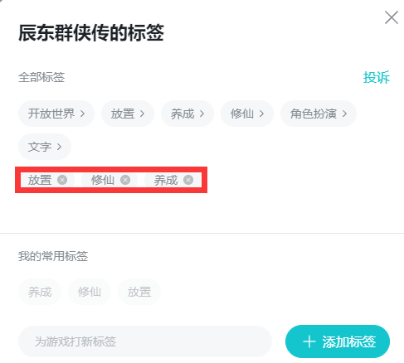This screenshot has height=363, width=404.
Task: Select the 文字 tag label
Action: coord(40,147)
